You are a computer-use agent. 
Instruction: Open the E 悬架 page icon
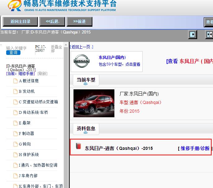click(x=16, y=123)
